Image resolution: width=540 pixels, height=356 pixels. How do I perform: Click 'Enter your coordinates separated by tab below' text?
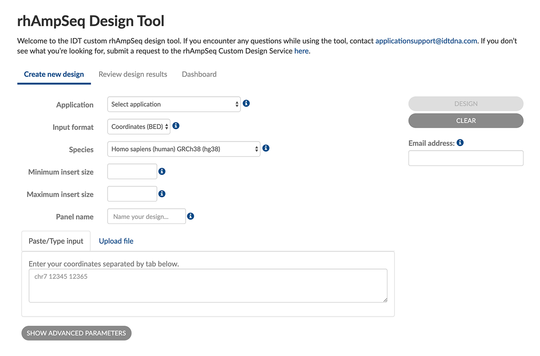[x=104, y=264]
